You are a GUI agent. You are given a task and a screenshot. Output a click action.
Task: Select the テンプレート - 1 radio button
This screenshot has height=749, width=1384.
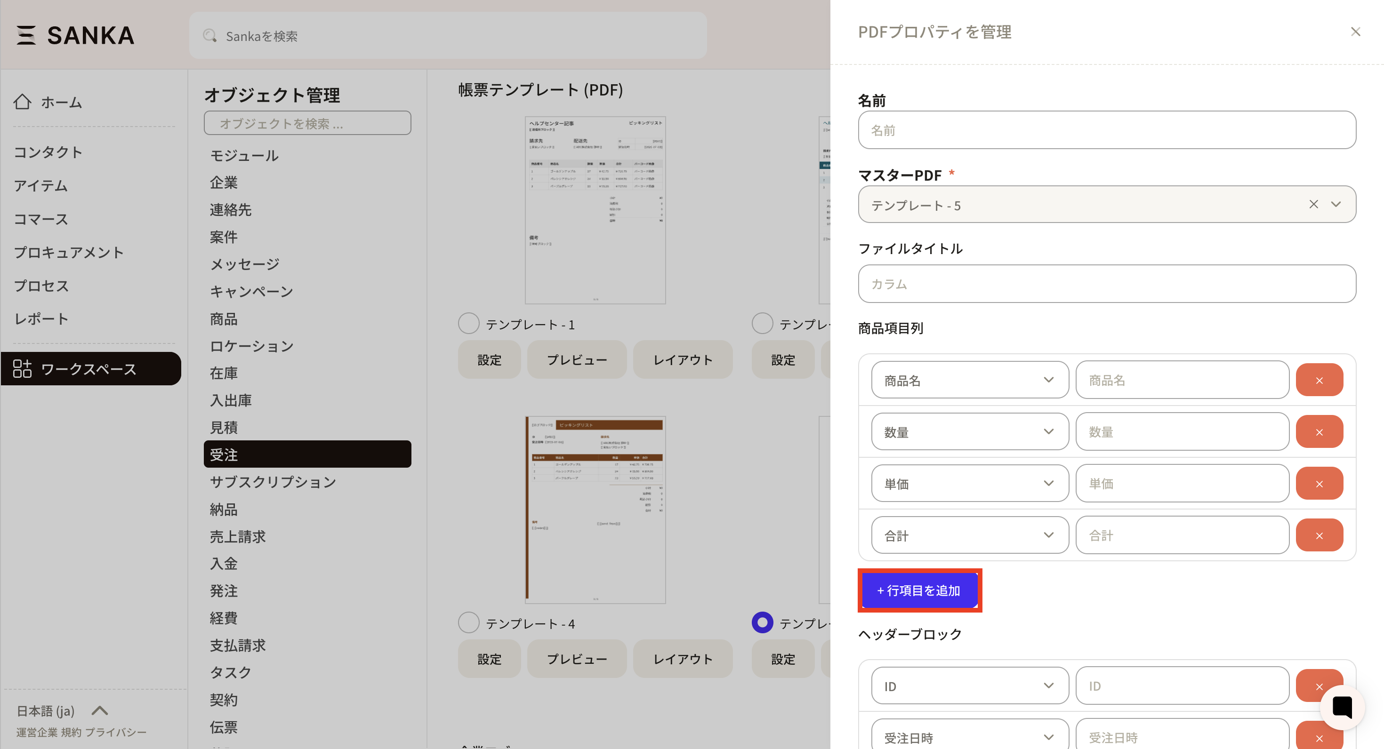tap(468, 324)
